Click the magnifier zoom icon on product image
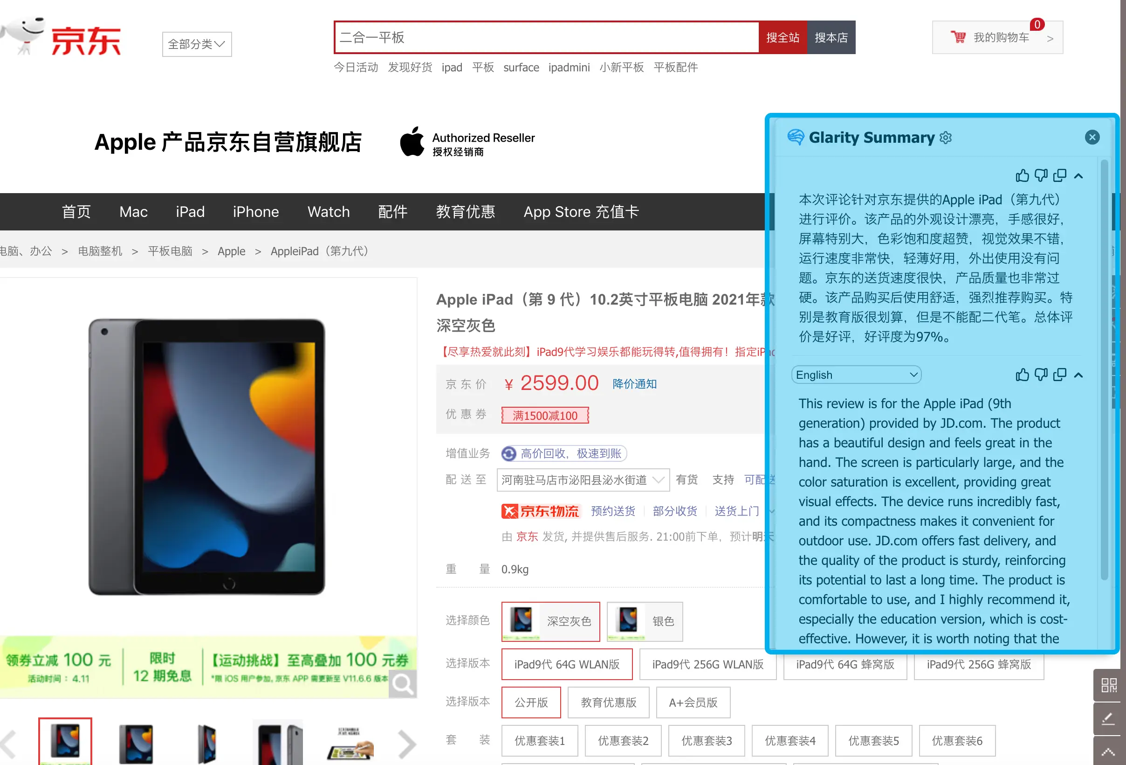The image size is (1126, 765). 402,684
